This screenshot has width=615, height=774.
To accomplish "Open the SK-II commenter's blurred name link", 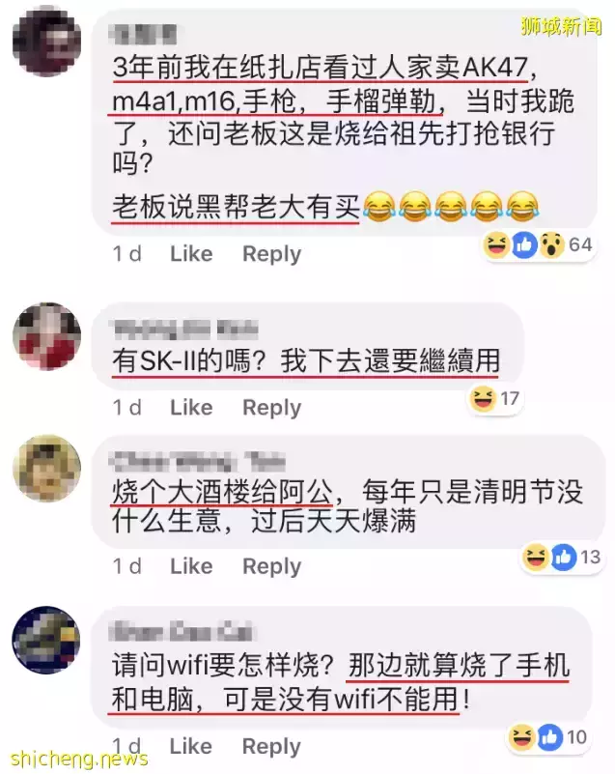I will click(185, 330).
